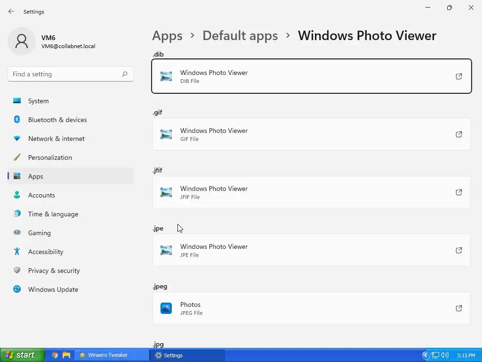482x362 pixels.
Task: Expand hidden system tray icons
Action: [x=426, y=355]
